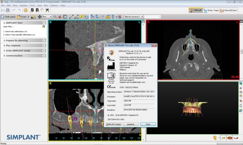
Task: Click the Implants button in About dialog
Action: pyautogui.click(x=131, y=124)
